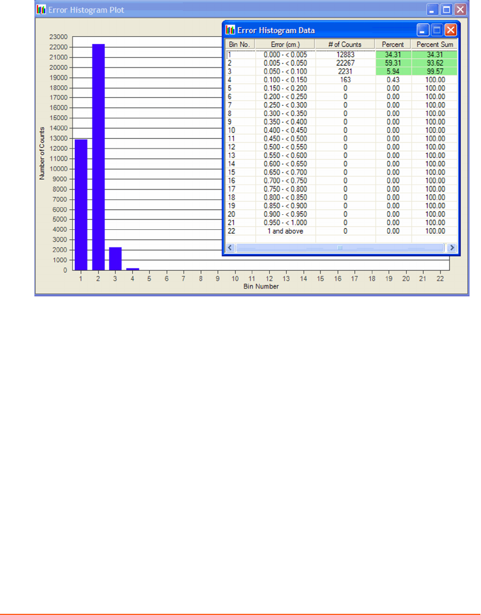Viewport: 481px width, 615px height.
Task: Select the count cell 2231
Action: click(345, 71)
